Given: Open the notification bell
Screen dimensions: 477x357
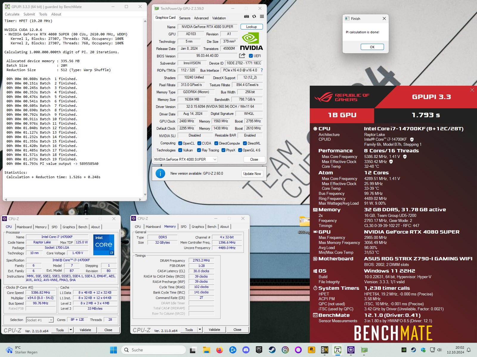Looking at the screenshot, I should tap(469, 350).
